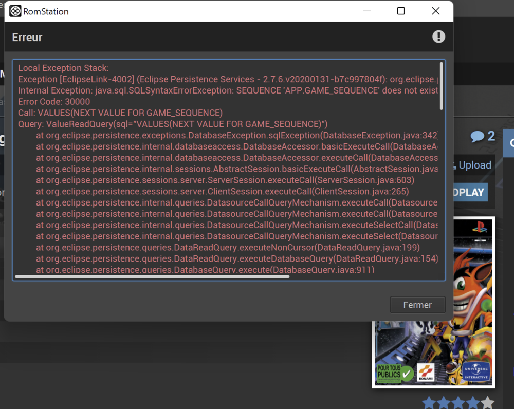The image size is (514, 409).
Task: Maximize the RomStation error window
Action: tap(400, 11)
